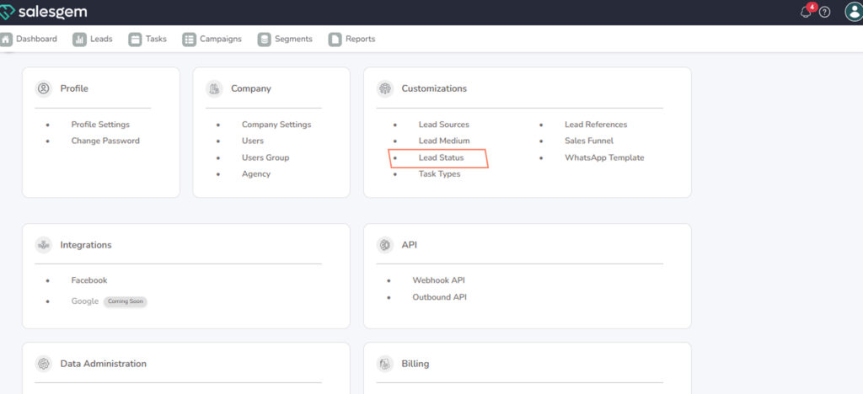Open the help question mark icon
The width and height of the screenshot is (863, 394).
[824, 12]
